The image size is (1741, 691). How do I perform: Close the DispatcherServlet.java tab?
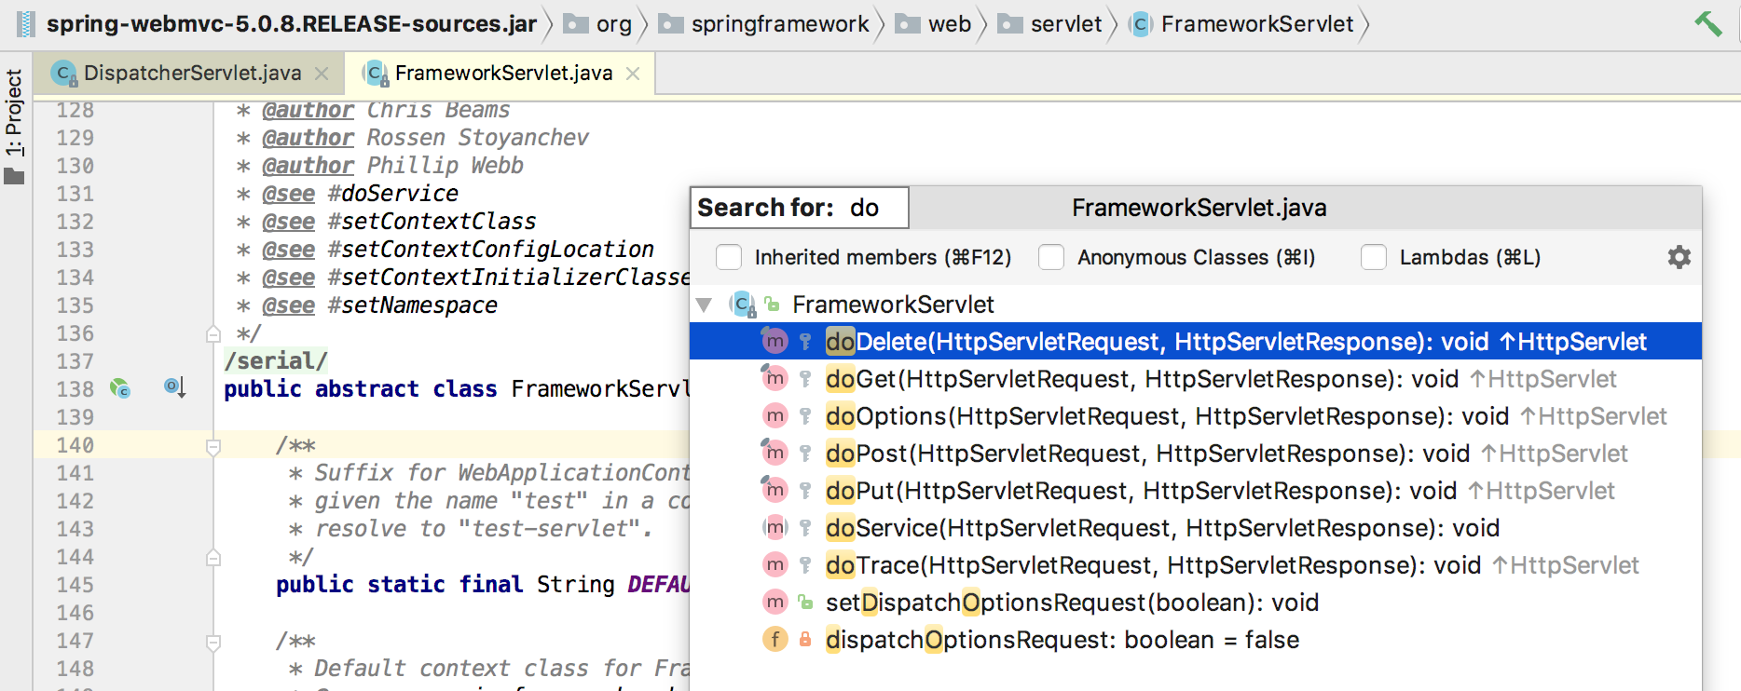(322, 74)
